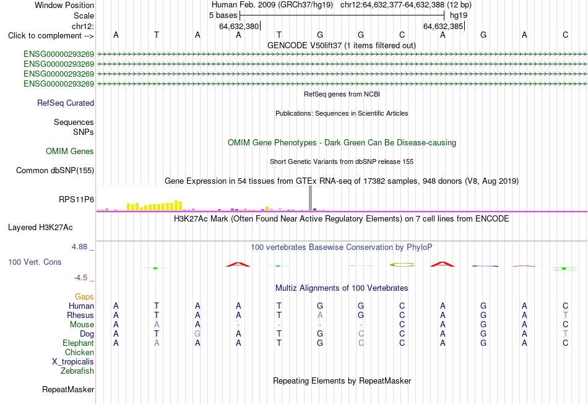This screenshot has width=588, height=404.
Task: Click the 'RefSeq genes from NCBI' title
Action: [x=342, y=95]
